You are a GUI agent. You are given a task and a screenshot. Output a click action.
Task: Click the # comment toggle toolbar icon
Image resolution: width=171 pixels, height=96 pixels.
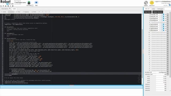tap(39, 12)
